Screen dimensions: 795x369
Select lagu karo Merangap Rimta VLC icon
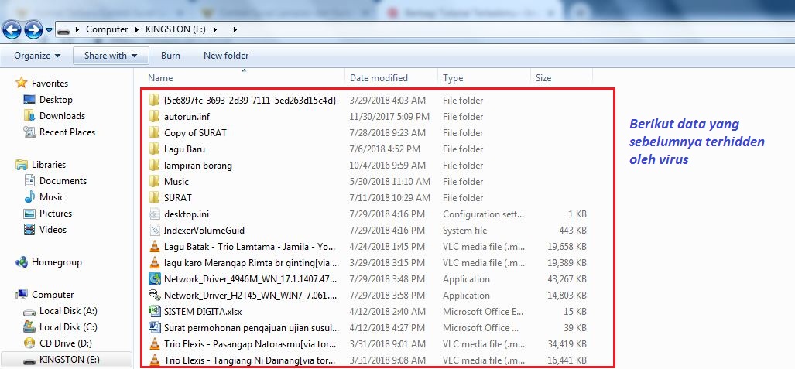click(155, 263)
